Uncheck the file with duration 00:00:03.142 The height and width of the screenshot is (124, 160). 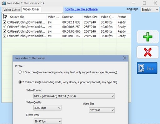coord(4,36)
